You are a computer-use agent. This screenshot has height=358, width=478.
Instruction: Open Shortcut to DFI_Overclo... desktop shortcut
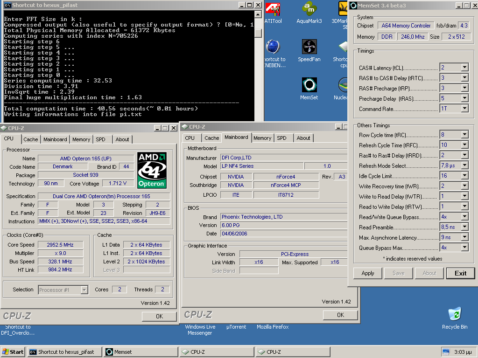pos(18,330)
